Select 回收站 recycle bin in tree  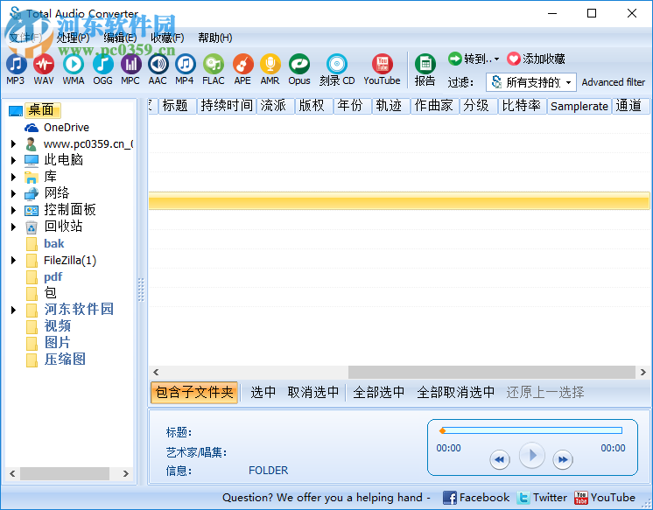coord(63,227)
